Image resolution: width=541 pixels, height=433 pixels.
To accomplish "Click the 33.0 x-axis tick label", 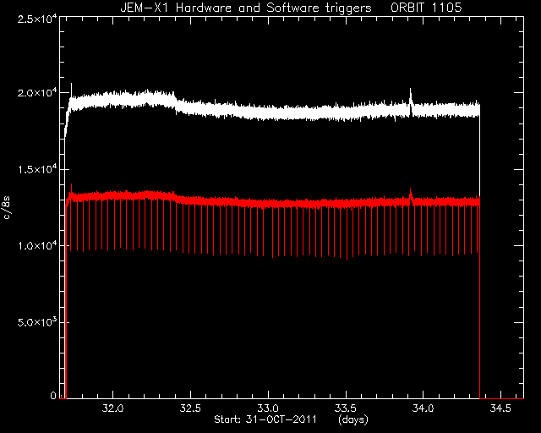I will pyautogui.click(x=268, y=408).
